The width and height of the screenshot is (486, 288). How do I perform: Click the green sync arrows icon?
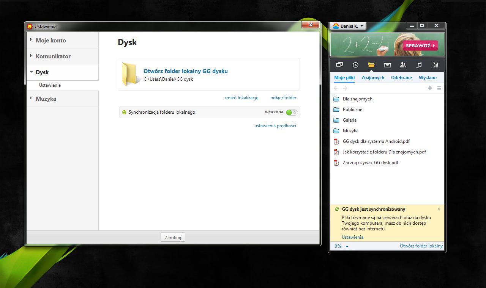point(337,209)
